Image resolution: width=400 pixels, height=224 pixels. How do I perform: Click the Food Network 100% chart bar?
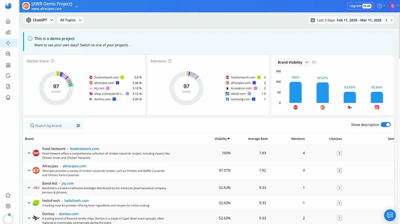pos(295,92)
